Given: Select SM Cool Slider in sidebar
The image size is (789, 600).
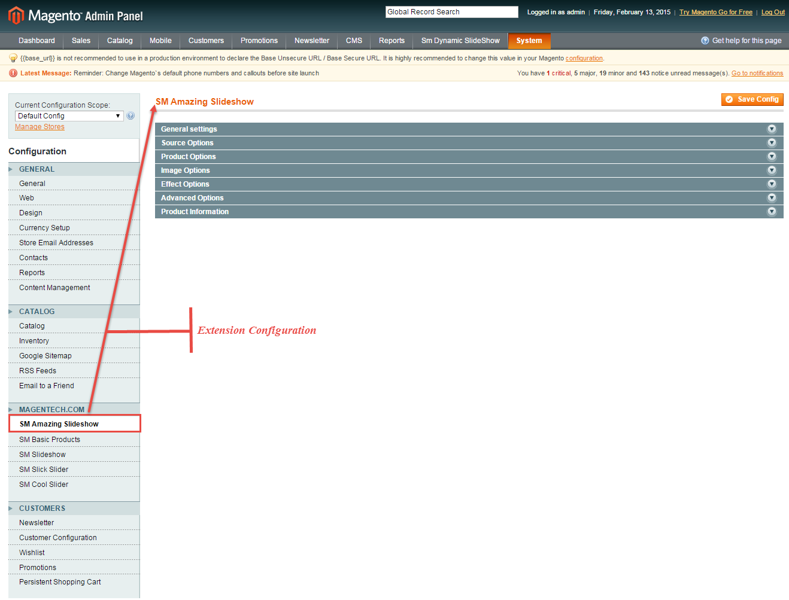Looking at the screenshot, I should click(44, 485).
